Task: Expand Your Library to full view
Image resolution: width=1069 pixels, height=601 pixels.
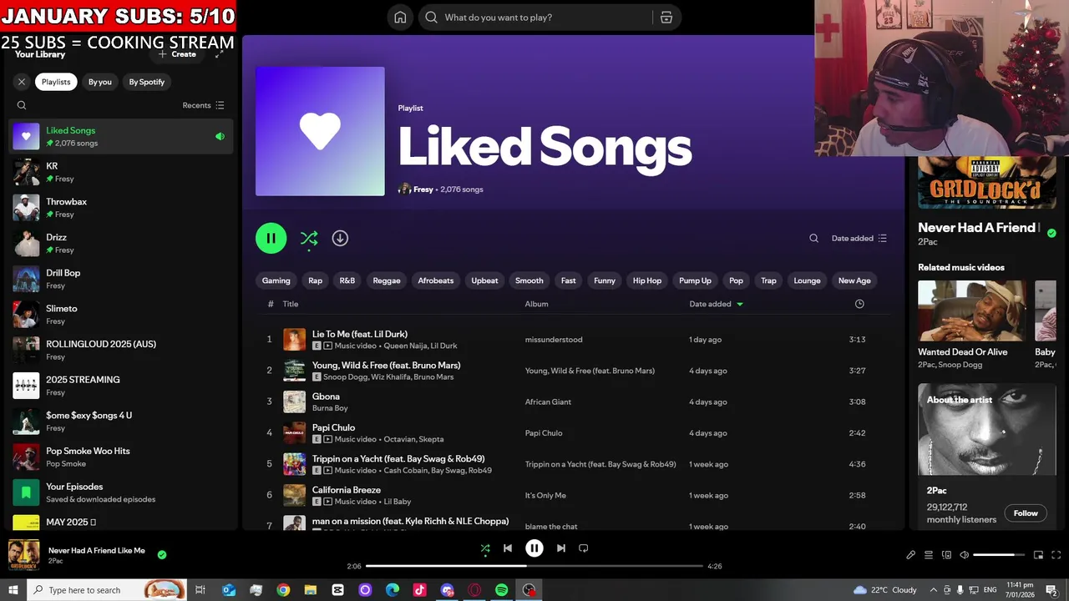Action: (219, 54)
